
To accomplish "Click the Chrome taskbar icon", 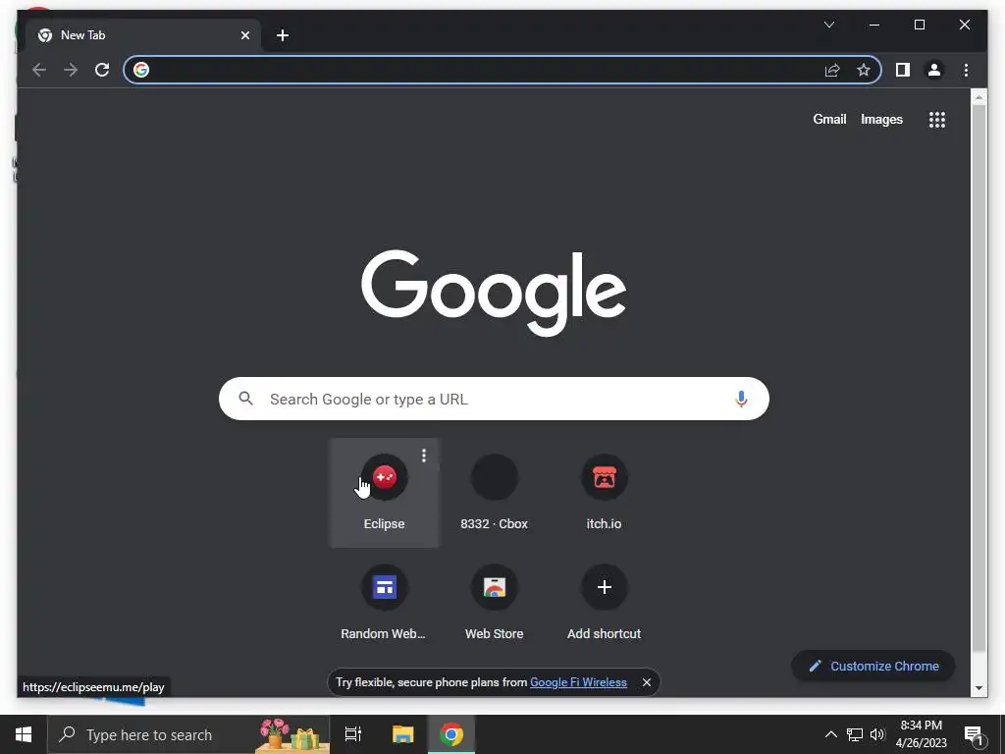I will (451, 734).
